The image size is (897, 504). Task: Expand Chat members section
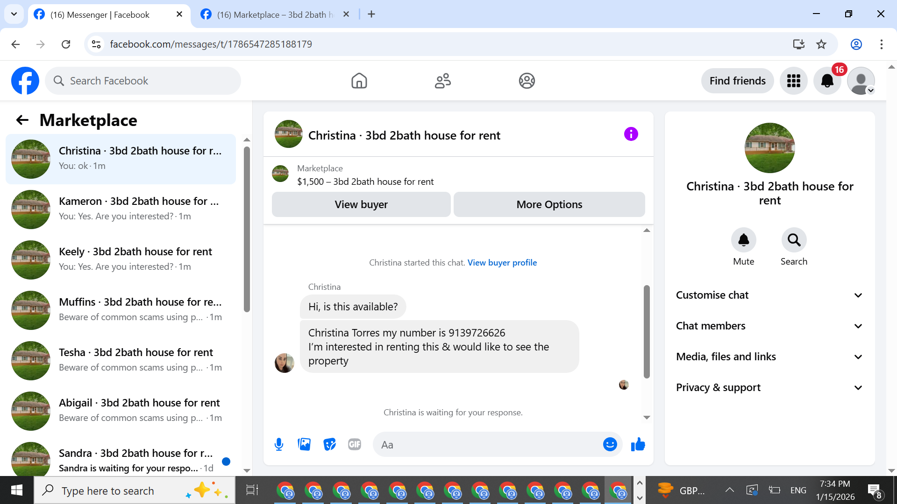click(x=769, y=326)
